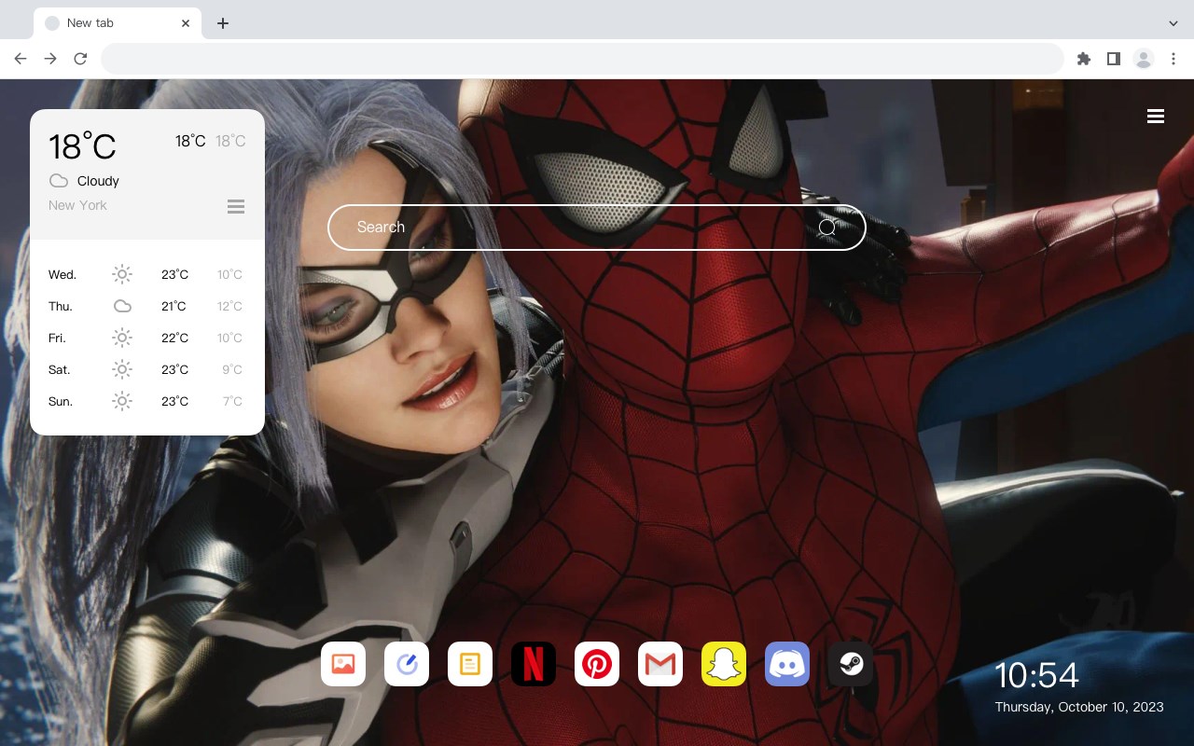Go forward to the next page
This screenshot has width=1194, height=746.
click(x=50, y=59)
